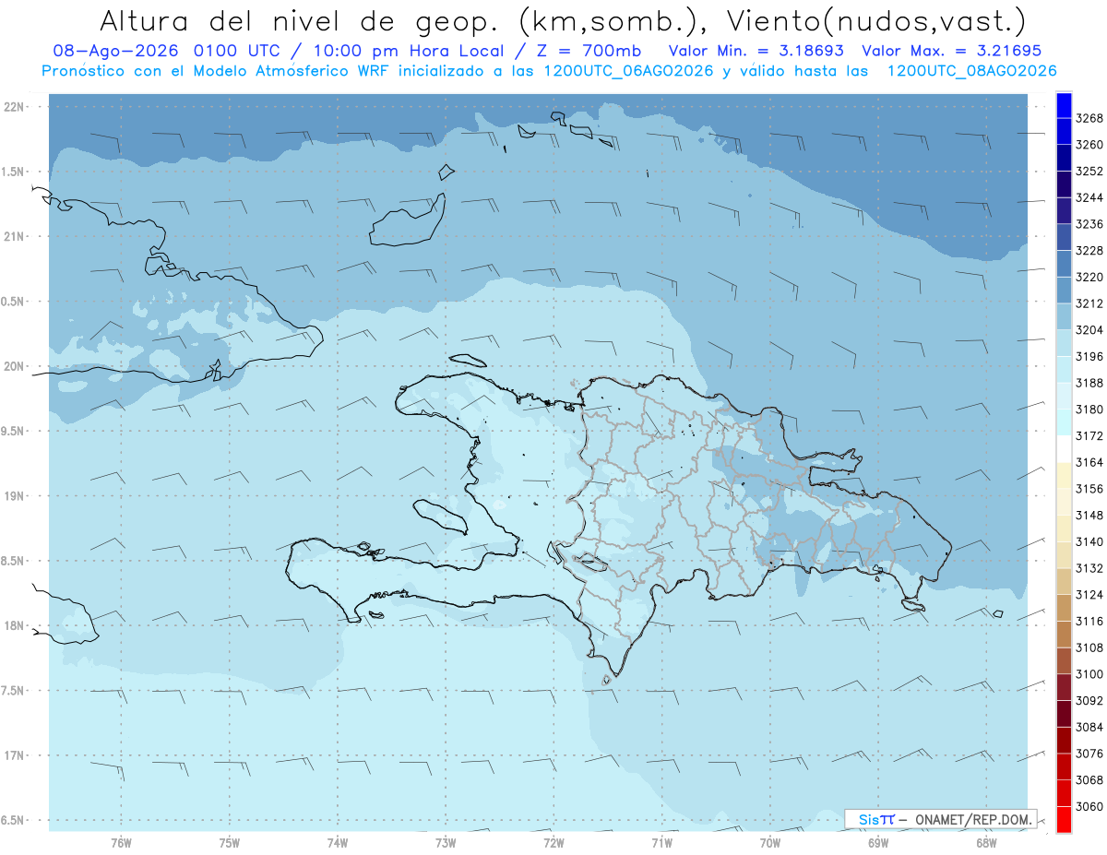This screenshot has height=855, width=1107.
Task: Click the legend value '3268'
Action: (x=1089, y=118)
